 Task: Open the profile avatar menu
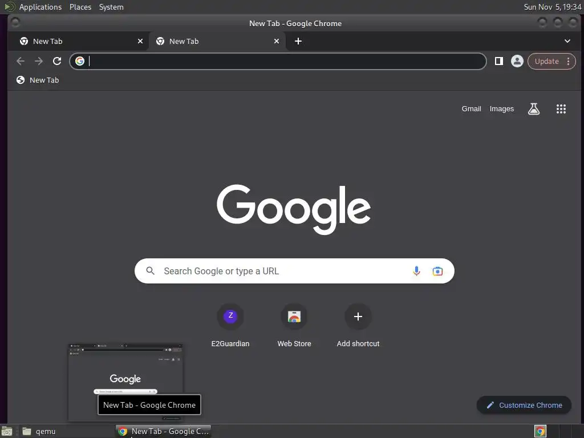pyautogui.click(x=517, y=61)
